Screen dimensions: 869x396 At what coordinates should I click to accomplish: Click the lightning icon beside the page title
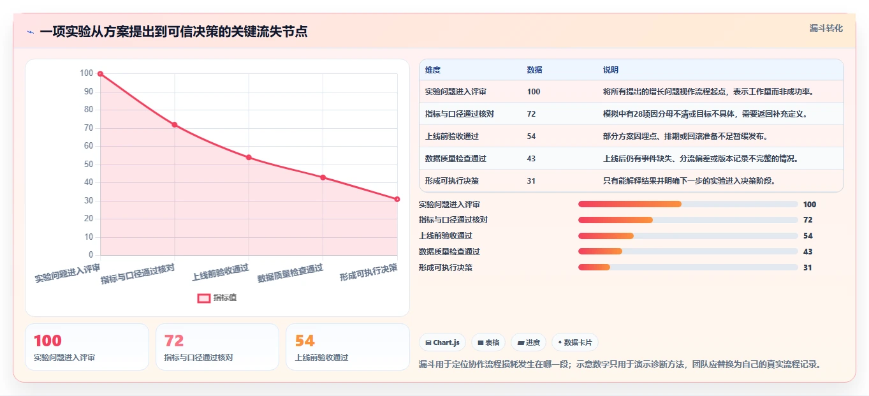[x=31, y=32]
